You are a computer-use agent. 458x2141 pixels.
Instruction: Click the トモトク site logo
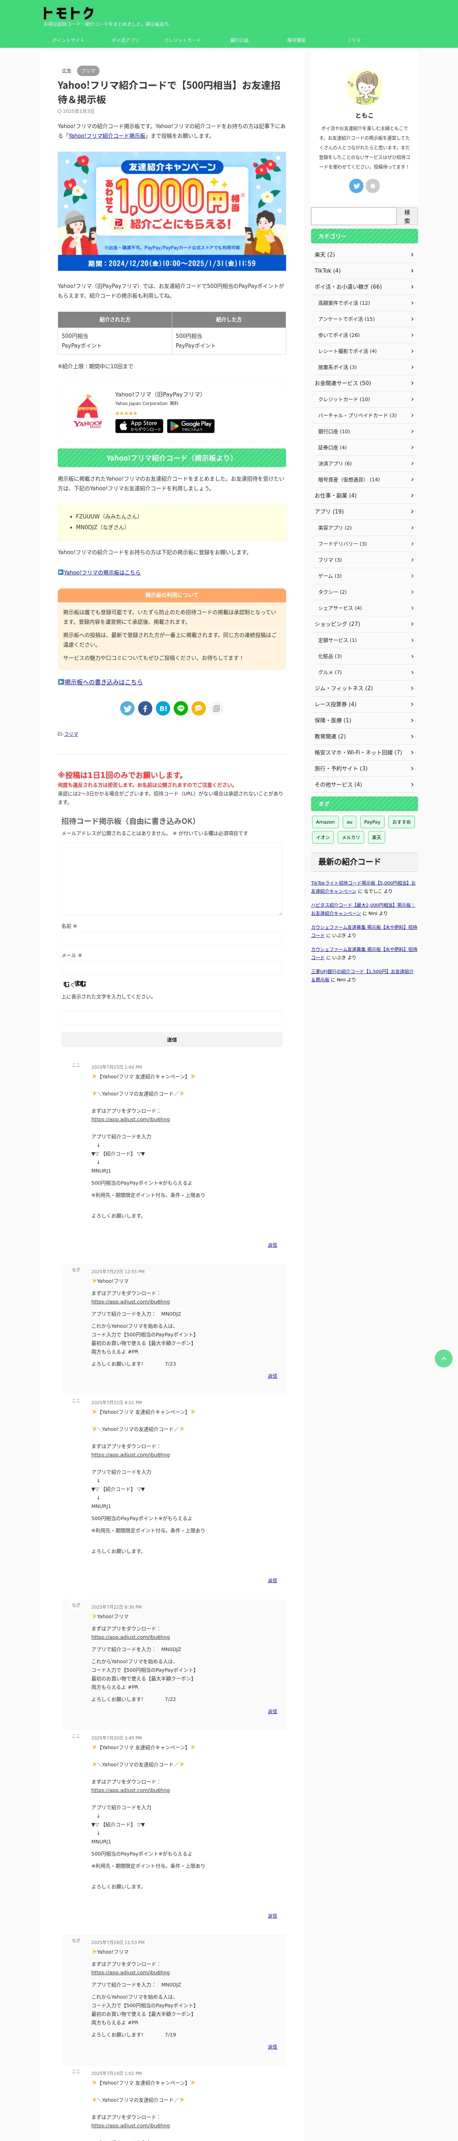(68, 13)
